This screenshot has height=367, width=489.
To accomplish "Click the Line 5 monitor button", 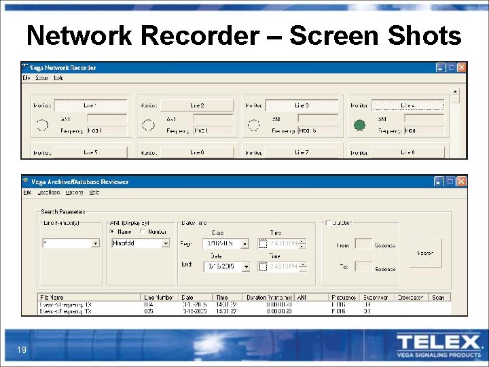I will pos(91,152).
